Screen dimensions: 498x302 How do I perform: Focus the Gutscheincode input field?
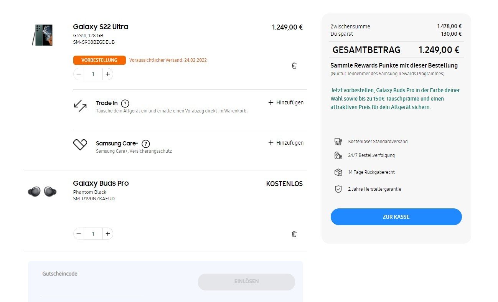(93, 288)
